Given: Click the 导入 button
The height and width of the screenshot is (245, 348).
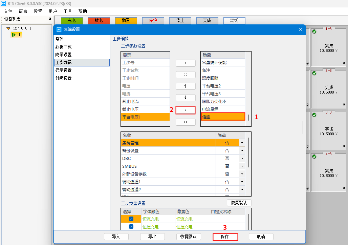Looking at the screenshot, I should [x=116, y=237].
